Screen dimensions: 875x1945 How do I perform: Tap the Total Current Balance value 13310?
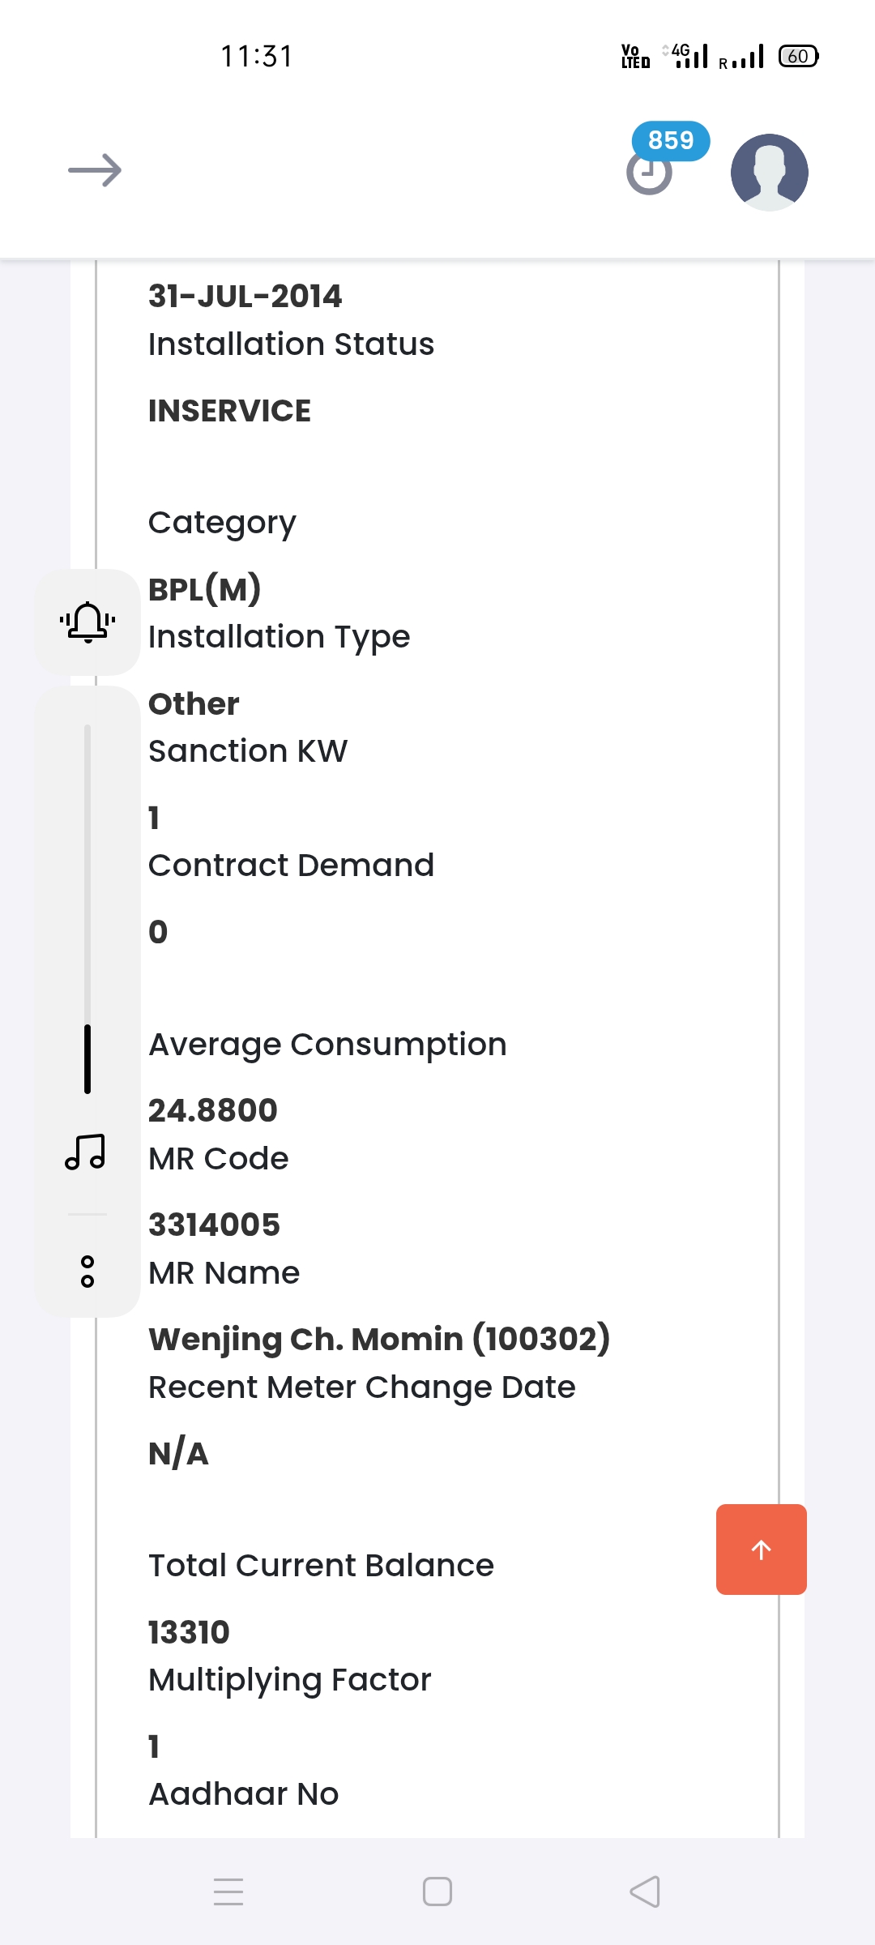click(189, 1632)
